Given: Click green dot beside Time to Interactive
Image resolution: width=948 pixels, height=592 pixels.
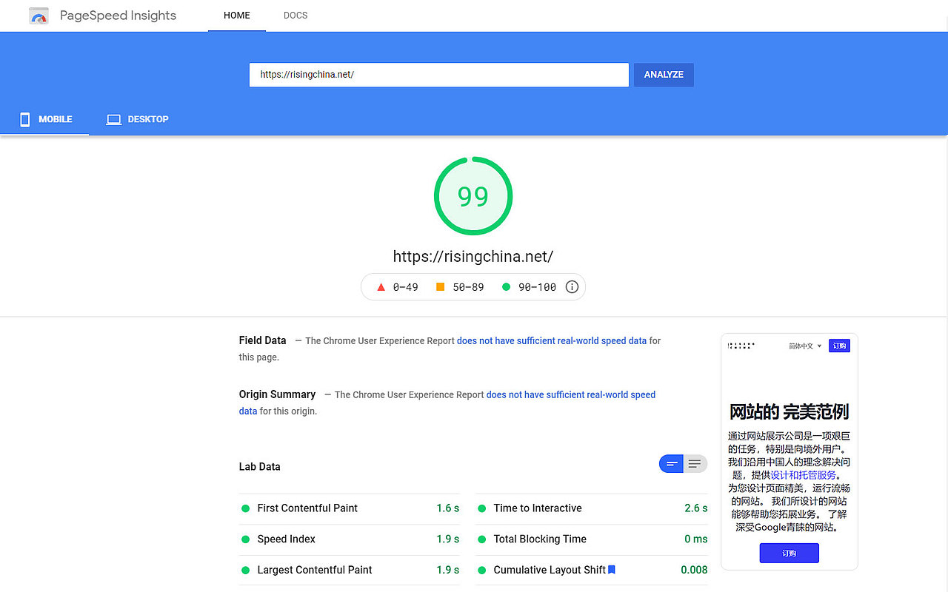Looking at the screenshot, I should point(481,508).
